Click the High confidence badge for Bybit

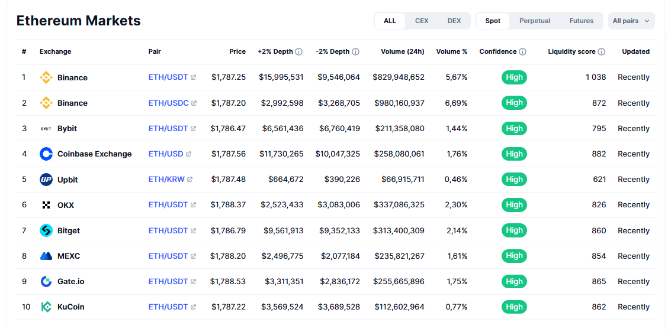pos(514,128)
